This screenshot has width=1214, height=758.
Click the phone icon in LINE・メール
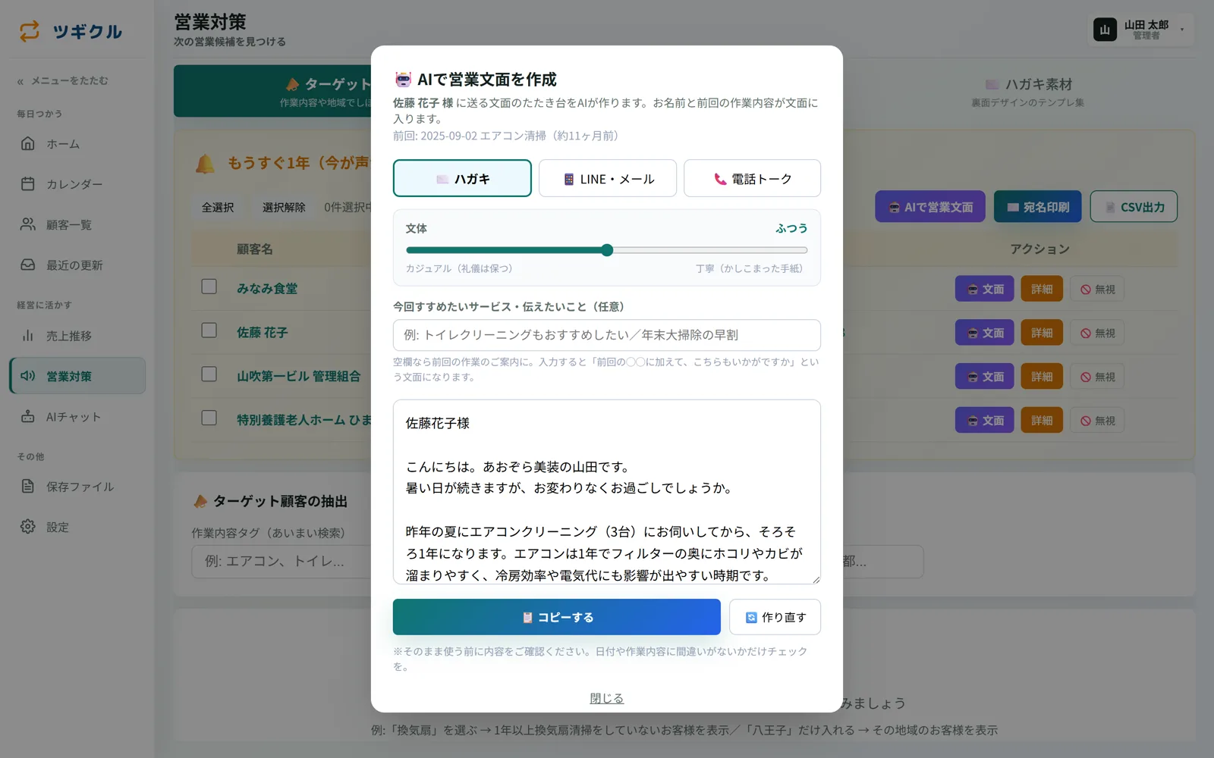tap(568, 180)
